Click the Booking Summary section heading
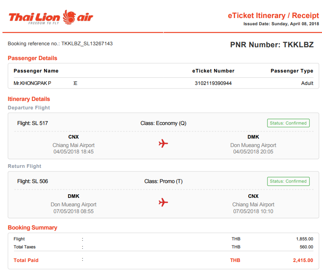The width and height of the screenshot is (322, 272). (x=32, y=228)
